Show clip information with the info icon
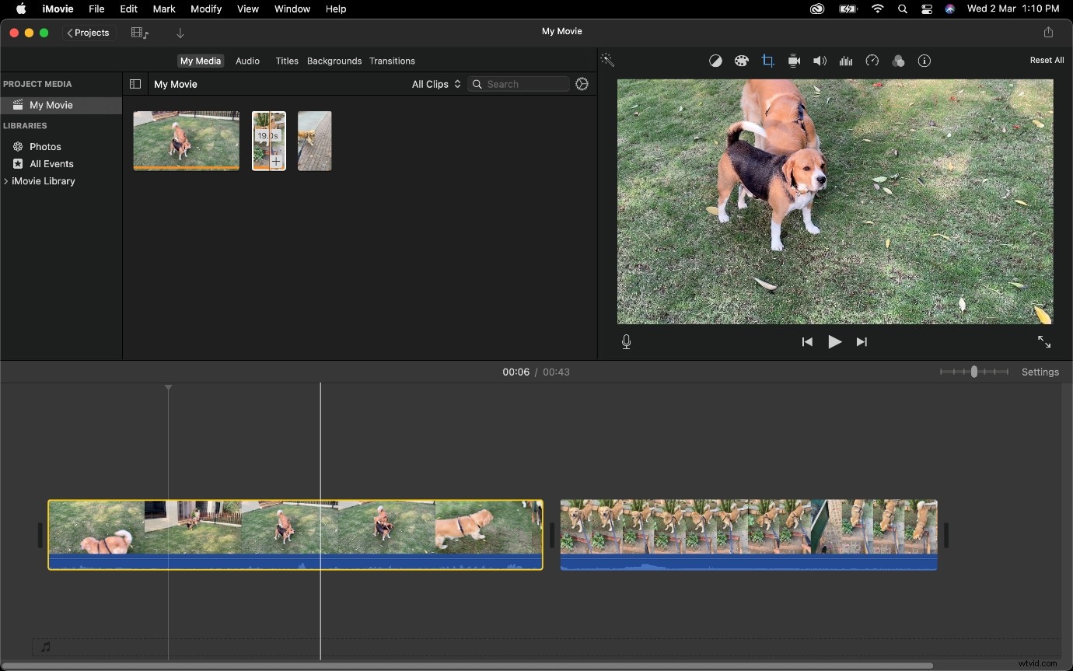 (924, 61)
